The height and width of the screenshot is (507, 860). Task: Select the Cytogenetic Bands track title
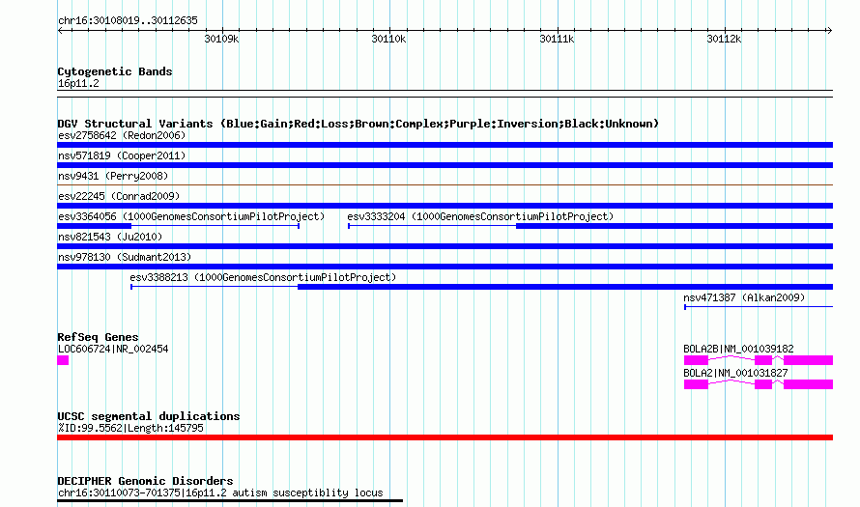(115, 71)
